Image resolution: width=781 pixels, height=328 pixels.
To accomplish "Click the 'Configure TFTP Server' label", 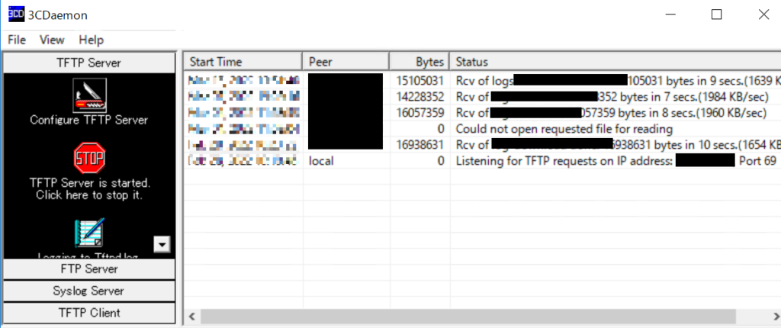I will [x=89, y=120].
